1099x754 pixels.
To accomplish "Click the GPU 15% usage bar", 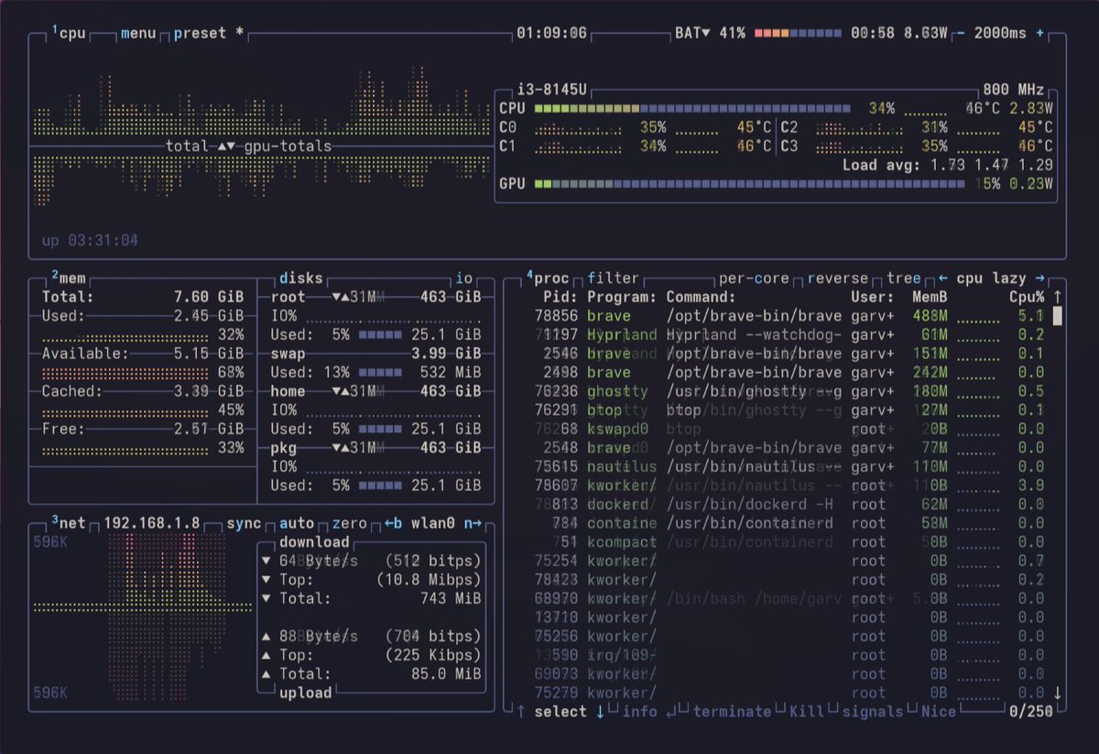I will pos(749,184).
